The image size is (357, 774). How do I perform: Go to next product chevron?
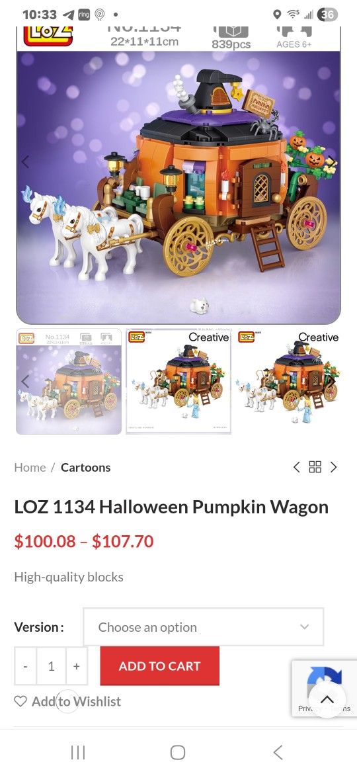tap(334, 467)
